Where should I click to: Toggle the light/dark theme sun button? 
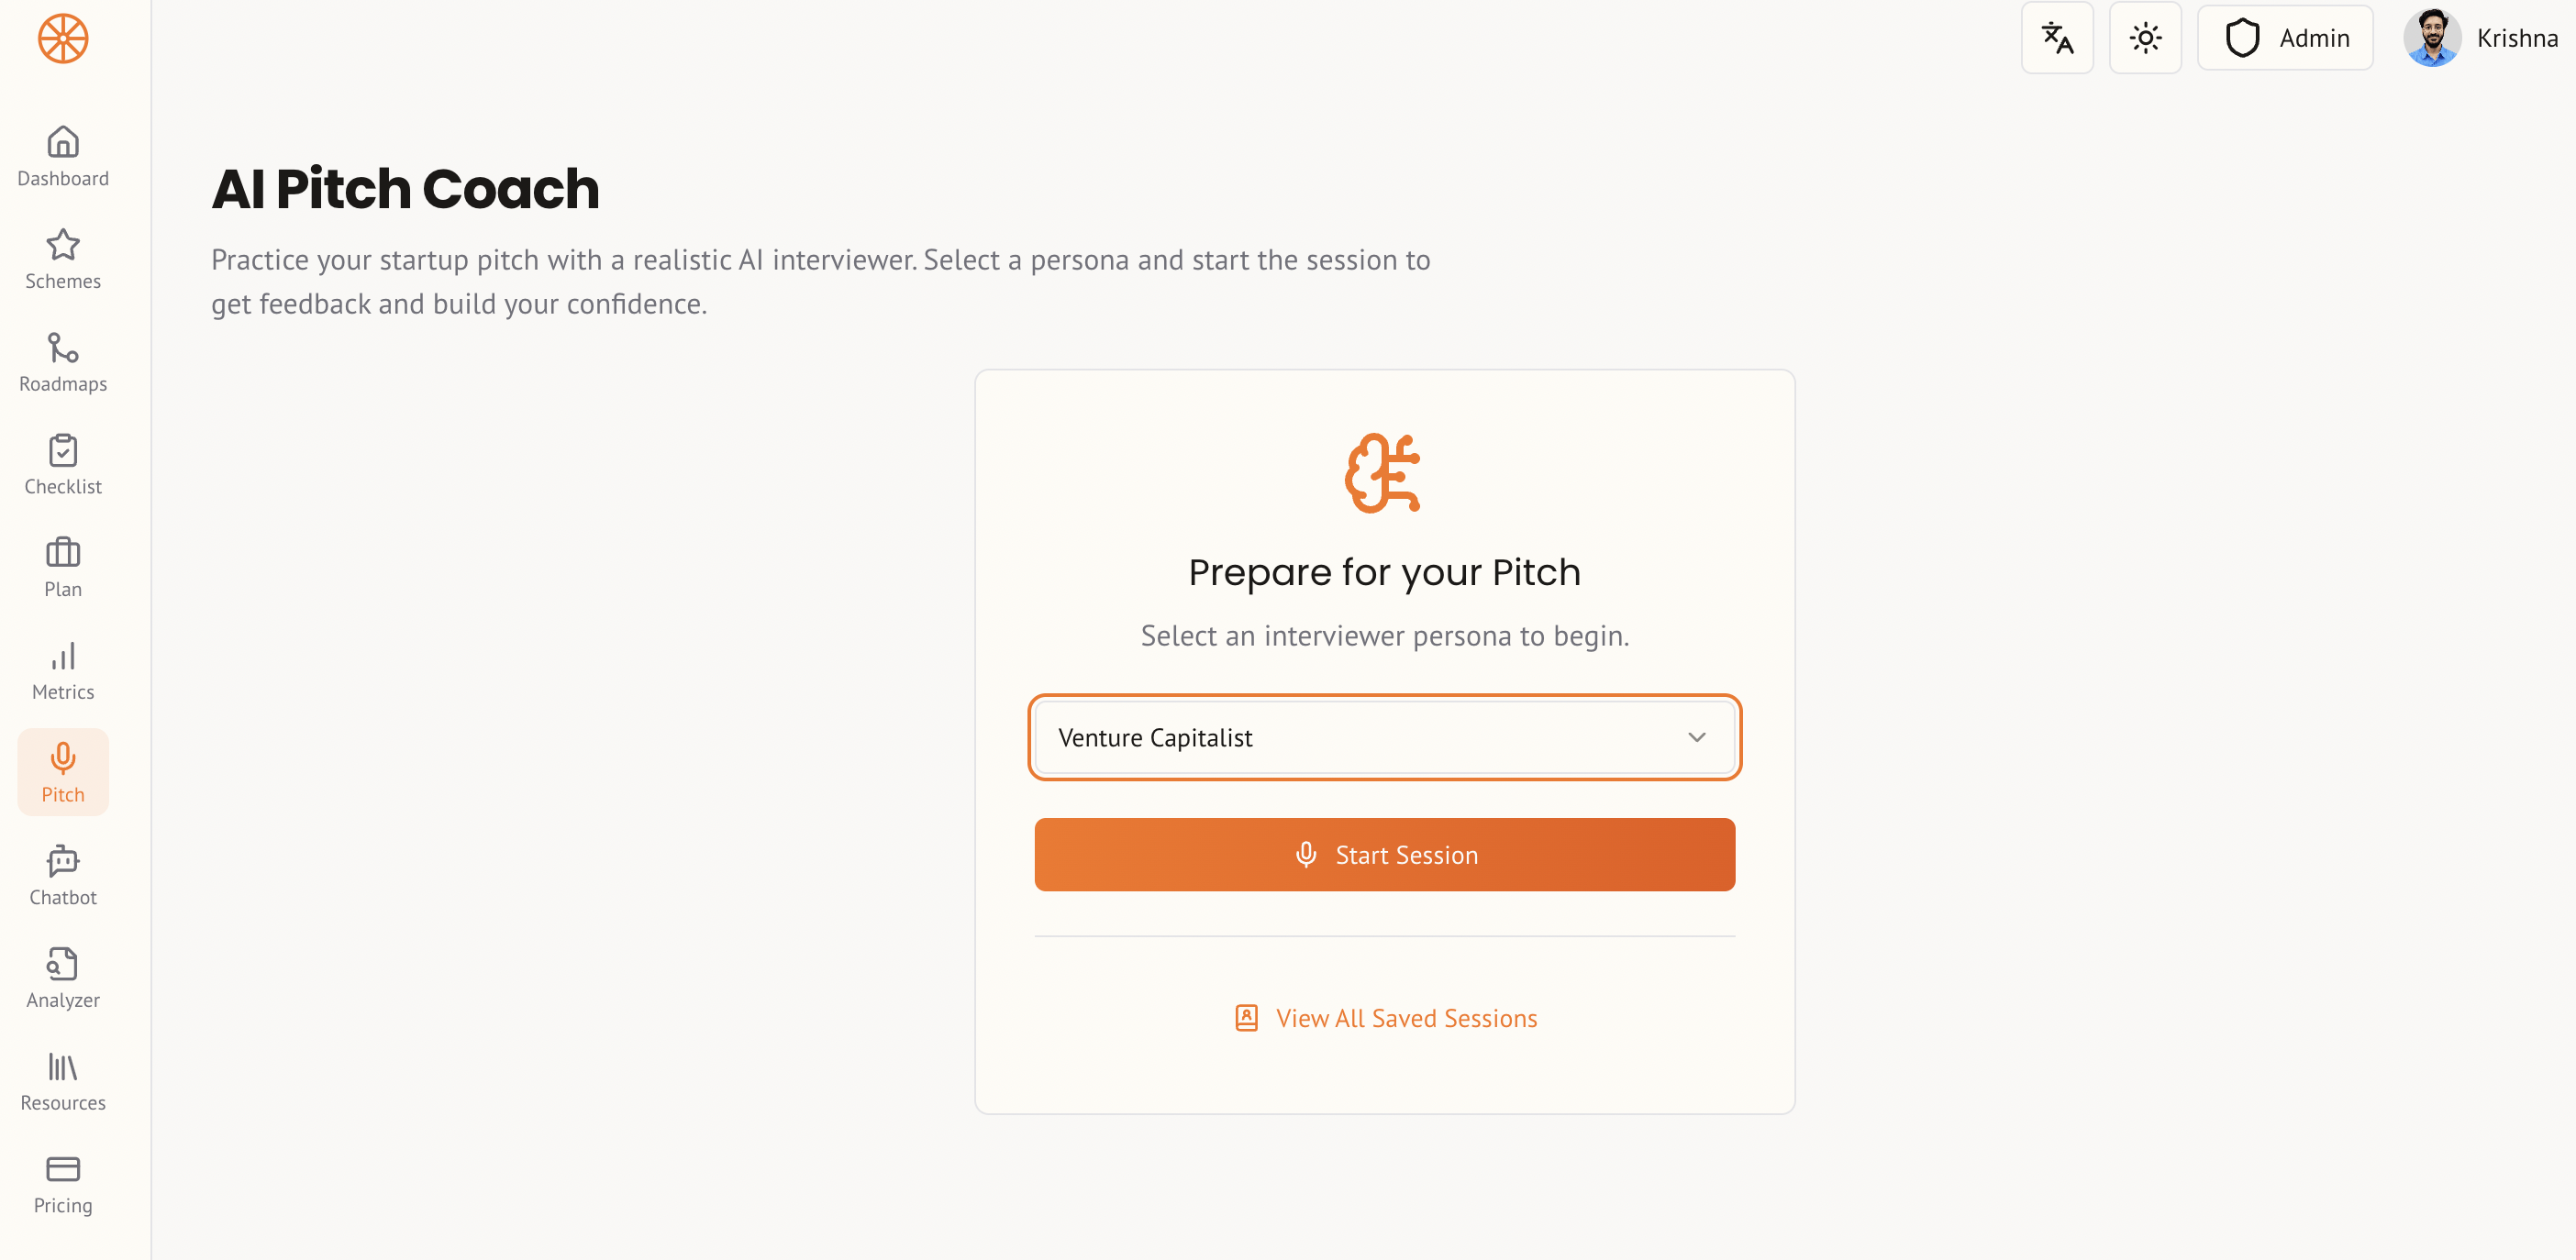(x=2144, y=39)
